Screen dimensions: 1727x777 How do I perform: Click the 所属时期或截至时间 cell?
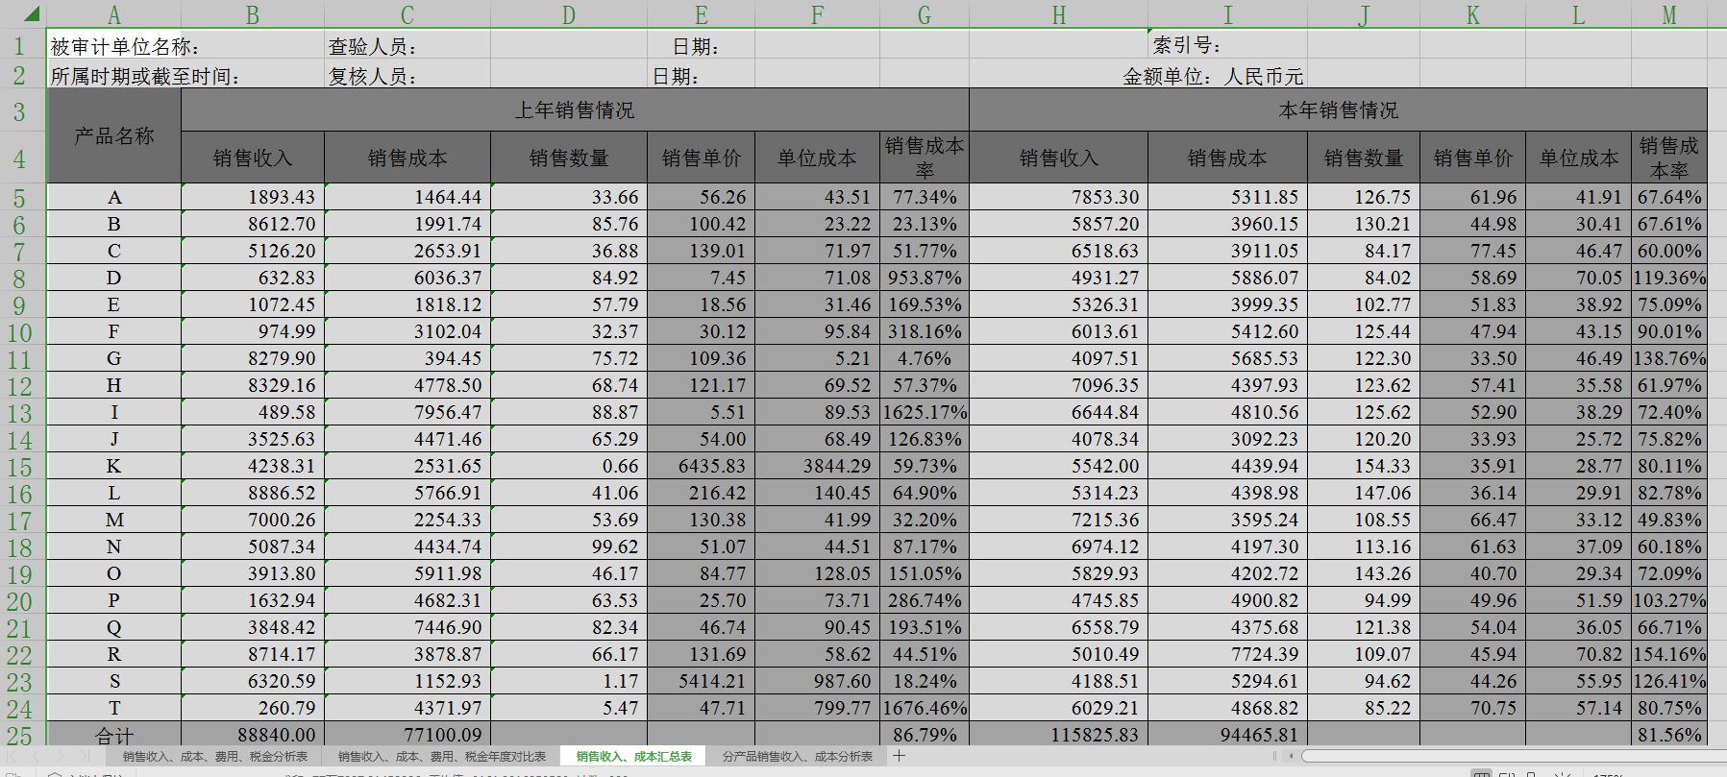(113, 76)
